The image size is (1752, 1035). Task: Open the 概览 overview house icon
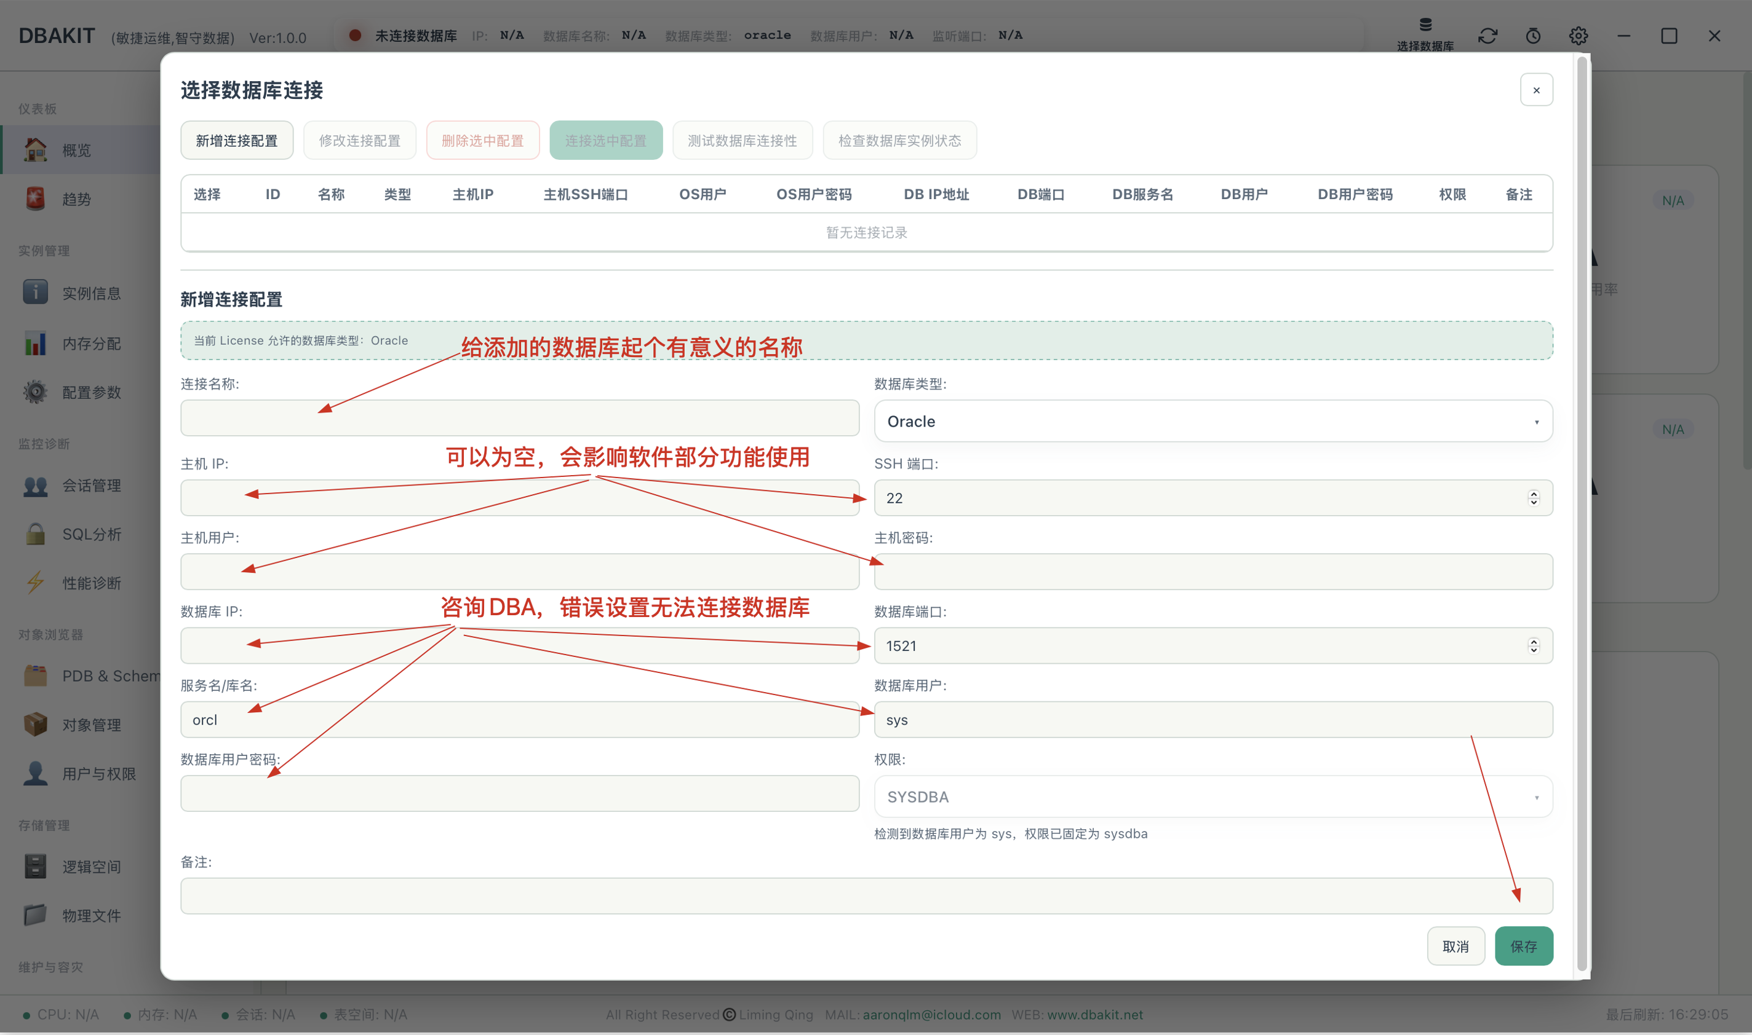(x=35, y=150)
